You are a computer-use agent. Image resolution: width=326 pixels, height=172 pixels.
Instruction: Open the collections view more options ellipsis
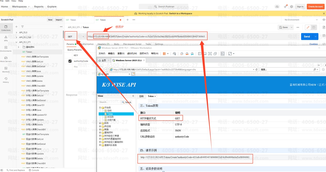click(x=61, y=27)
